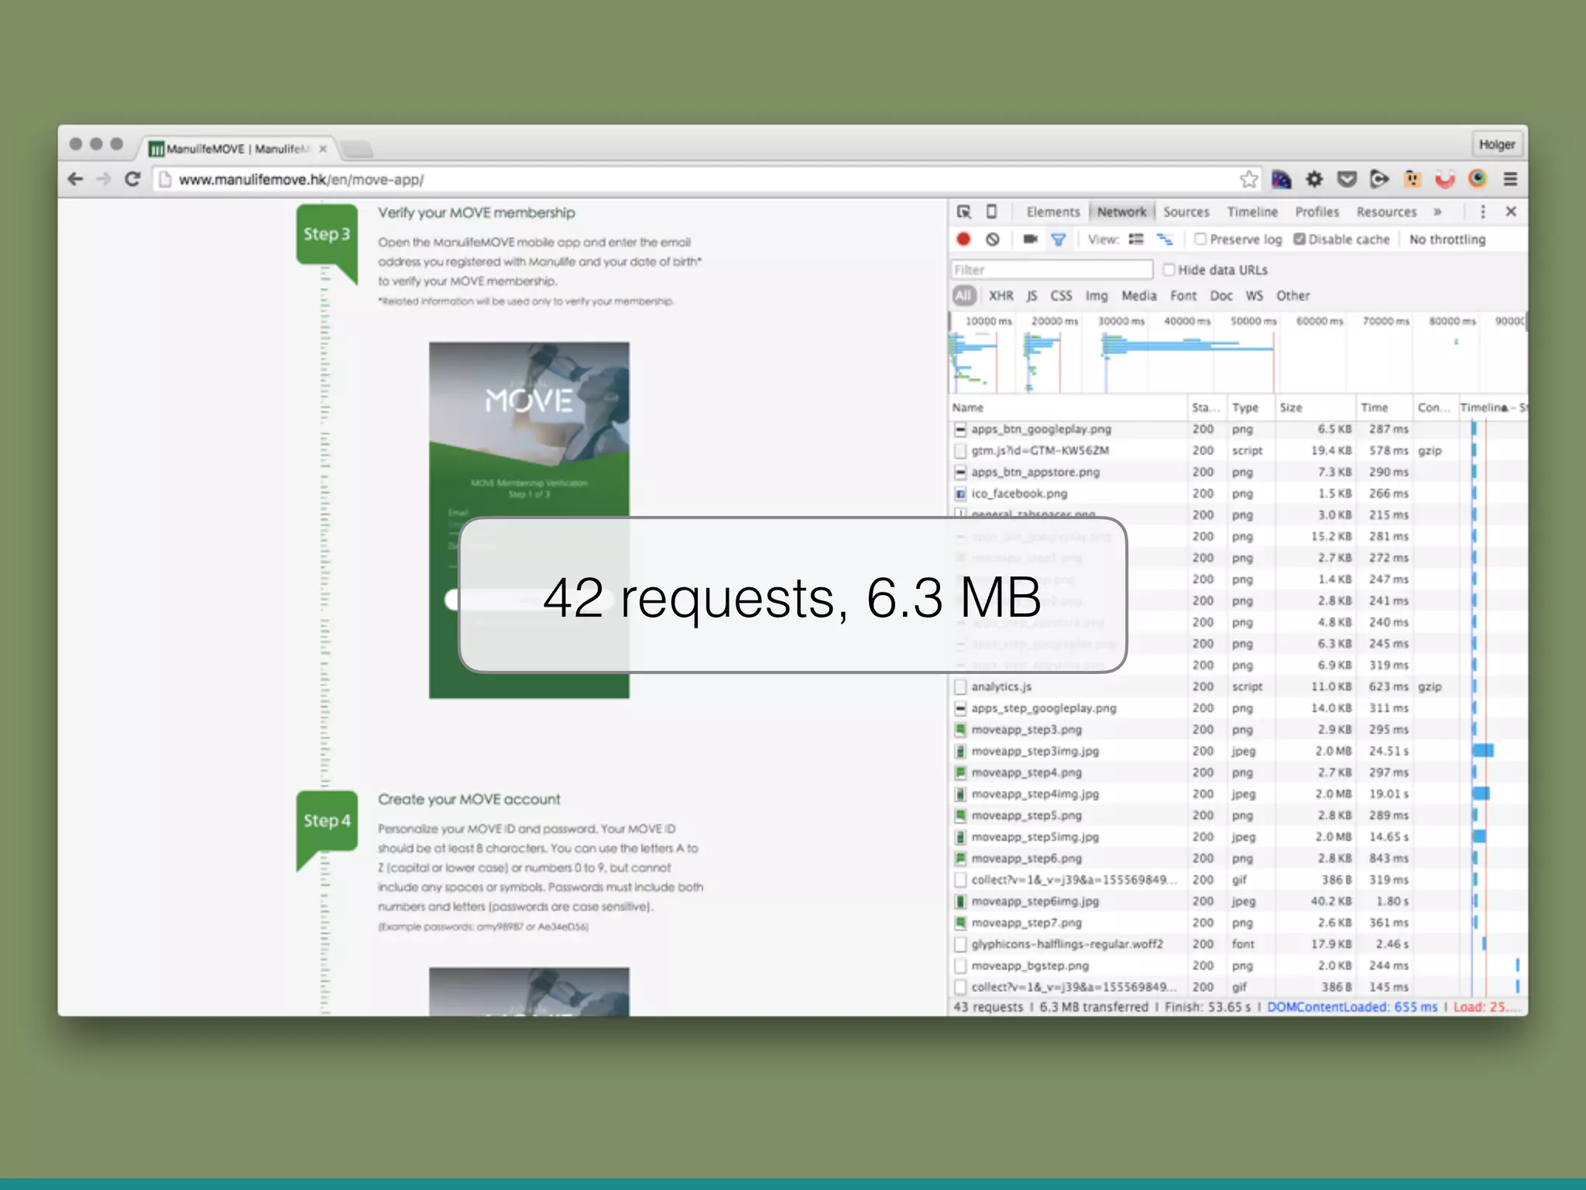Screen dimensions: 1586x1190
Task: Filter requests by Doc
Action: [x=1221, y=295]
